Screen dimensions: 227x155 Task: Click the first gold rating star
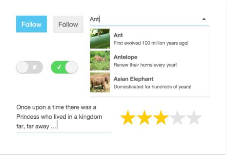click(x=128, y=118)
